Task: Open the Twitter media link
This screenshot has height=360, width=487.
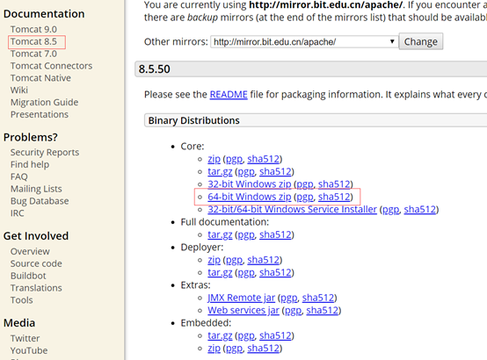Action: pyautogui.click(x=25, y=338)
